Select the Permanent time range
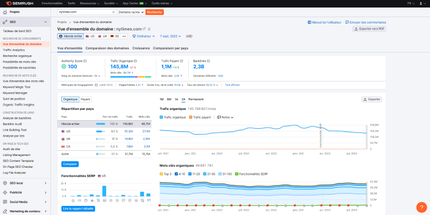 [x=196, y=99]
